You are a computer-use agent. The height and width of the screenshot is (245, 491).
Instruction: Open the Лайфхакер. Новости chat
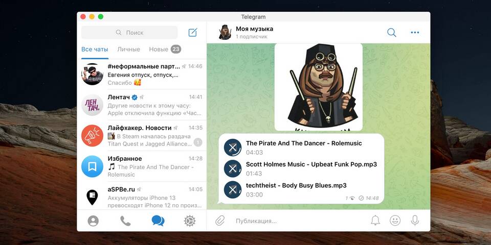[142, 136]
